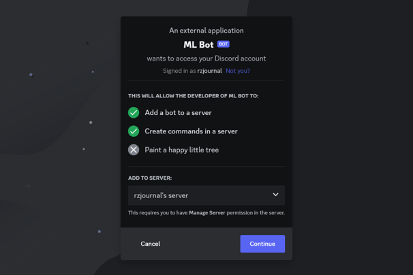Click the ADD TO SERVER label
Screen dimensions: 413x275
pyautogui.click(x=150, y=178)
